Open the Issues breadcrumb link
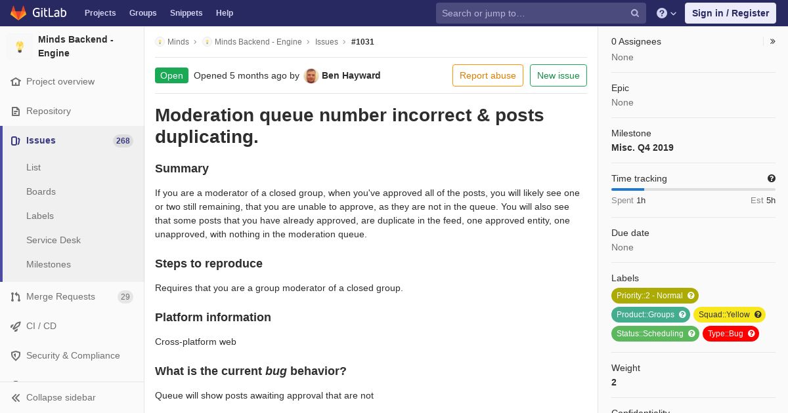Image resolution: width=788 pixels, height=413 pixels. point(326,42)
